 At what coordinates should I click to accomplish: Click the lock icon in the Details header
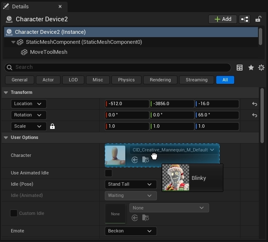pos(258,19)
